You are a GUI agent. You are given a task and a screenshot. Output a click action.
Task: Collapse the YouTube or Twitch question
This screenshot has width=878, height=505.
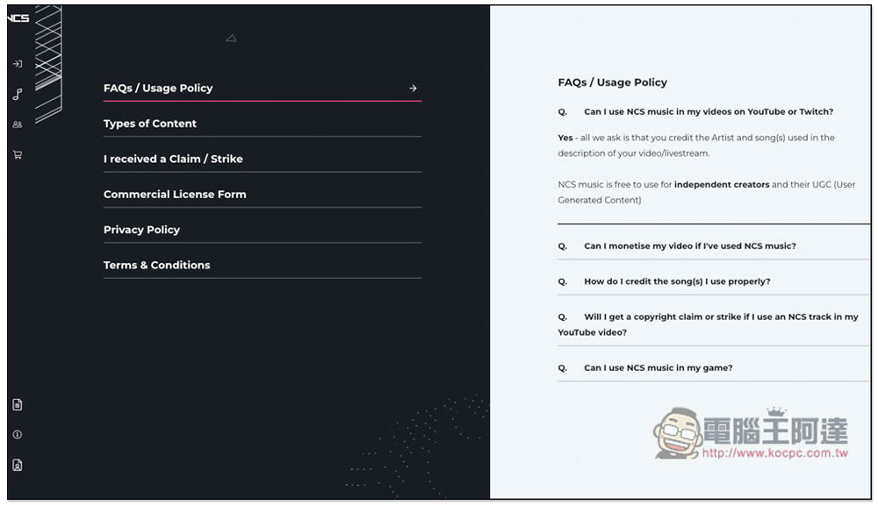tap(709, 112)
